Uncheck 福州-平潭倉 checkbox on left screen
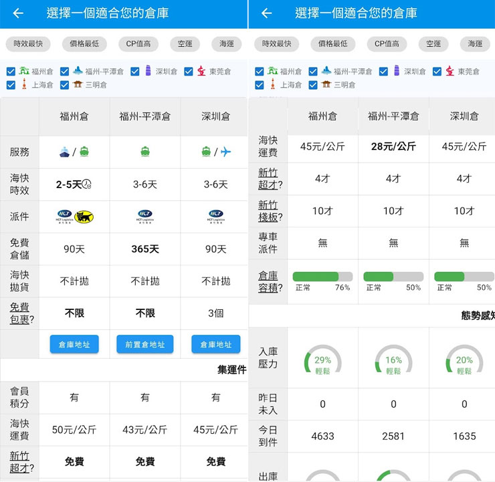 [64, 72]
